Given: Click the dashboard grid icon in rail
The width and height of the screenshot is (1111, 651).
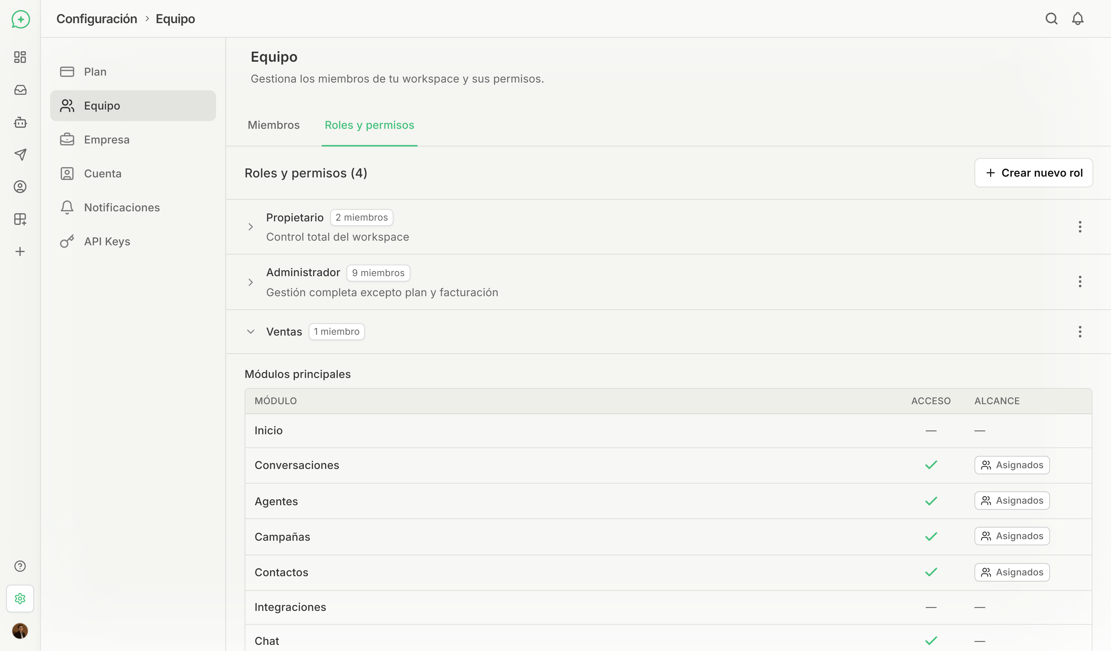Looking at the screenshot, I should pos(20,57).
